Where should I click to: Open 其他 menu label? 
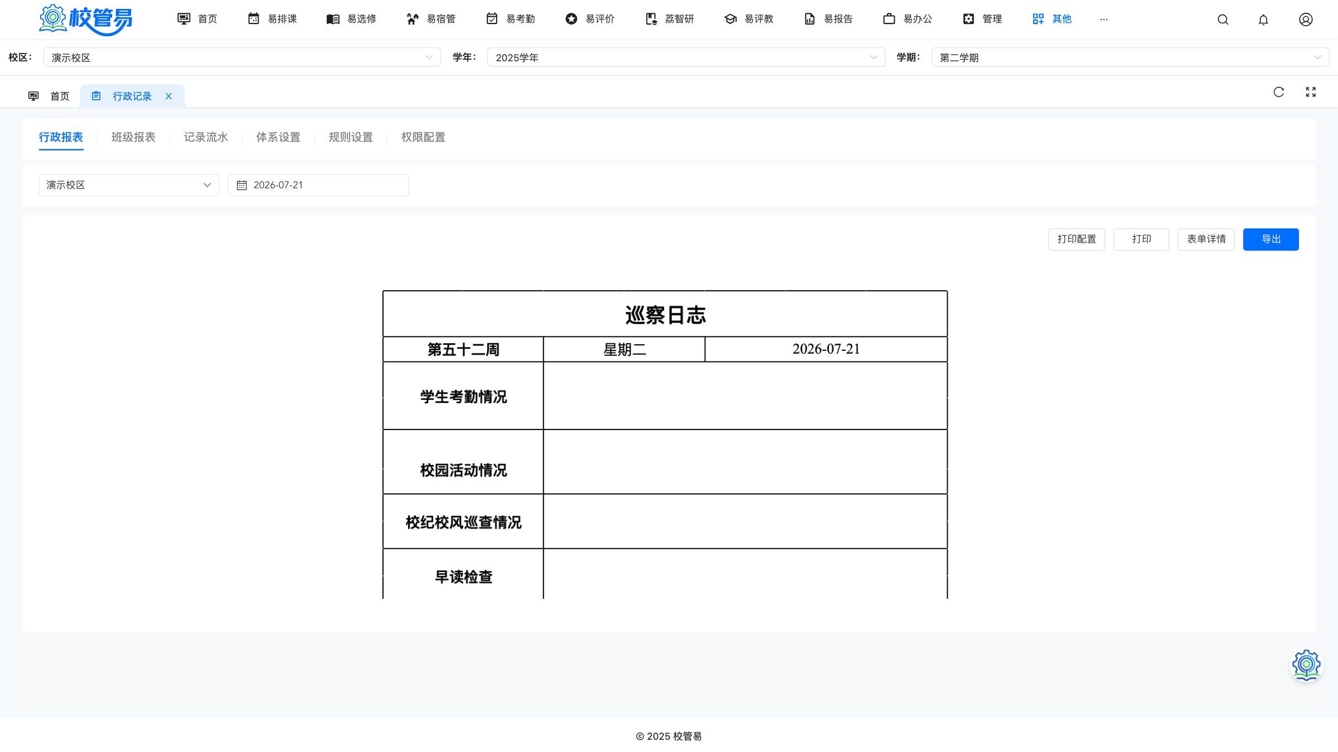pyautogui.click(x=1061, y=19)
